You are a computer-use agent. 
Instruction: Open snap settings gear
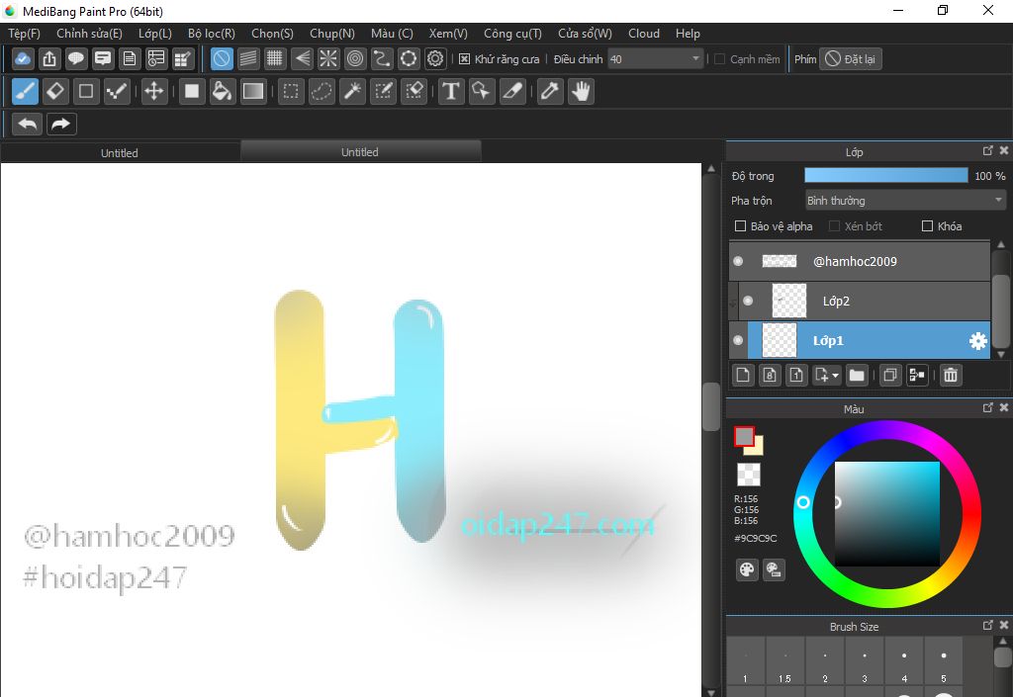point(435,58)
